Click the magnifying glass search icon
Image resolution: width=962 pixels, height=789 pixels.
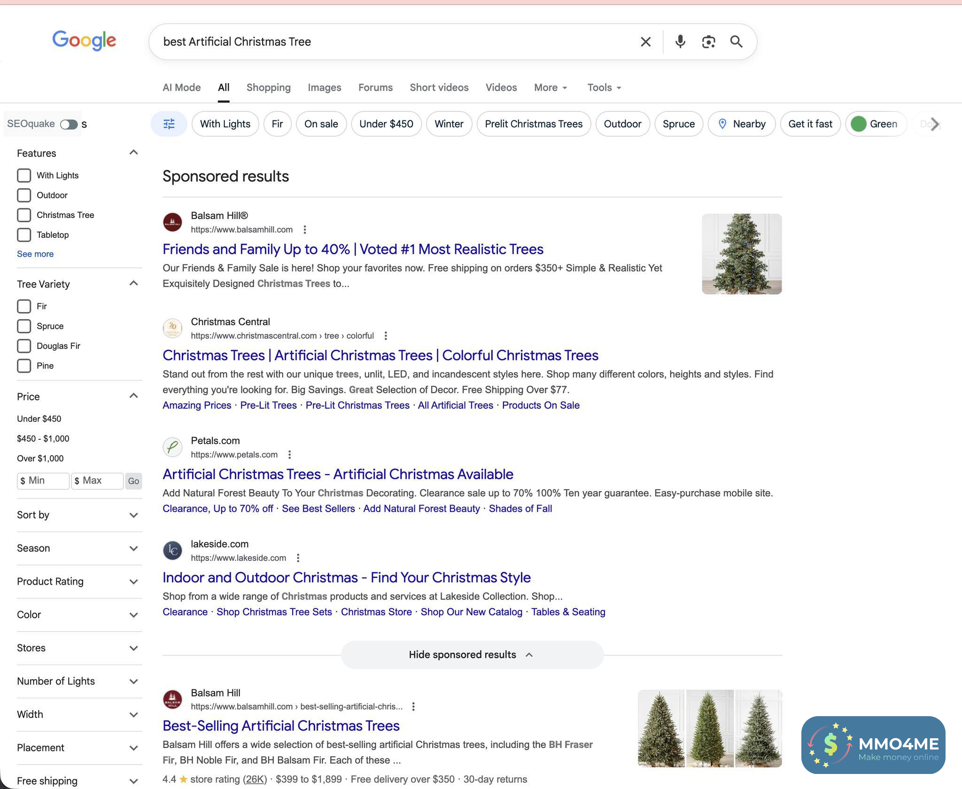tap(736, 42)
